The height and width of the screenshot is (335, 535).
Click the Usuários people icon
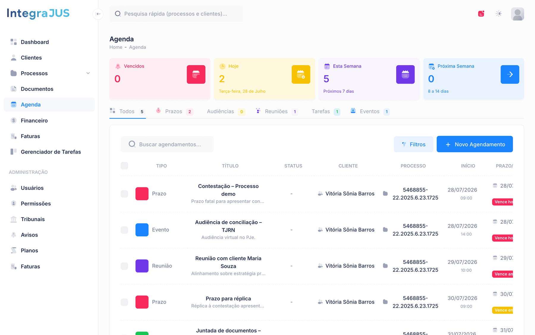tap(14, 188)
